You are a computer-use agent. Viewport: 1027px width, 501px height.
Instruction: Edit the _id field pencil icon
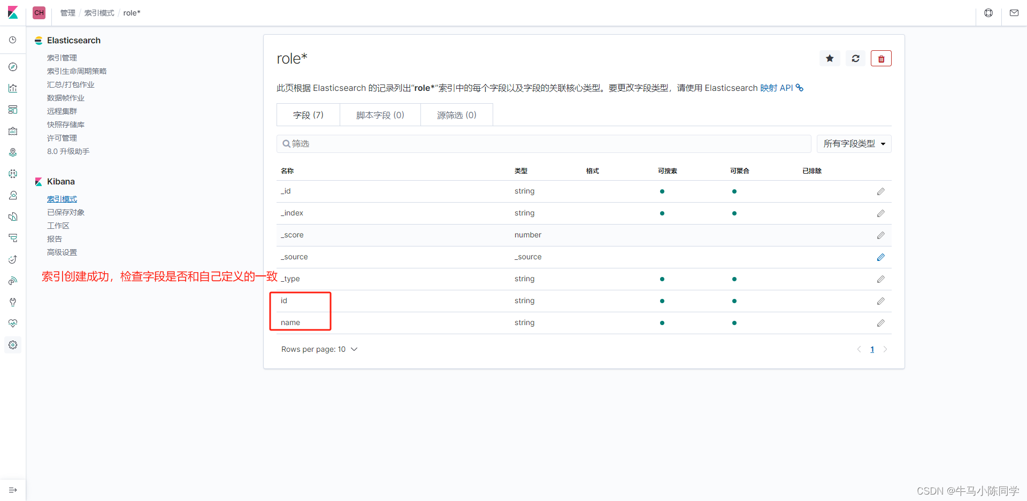pyautogui.click(x=880, y=191)
